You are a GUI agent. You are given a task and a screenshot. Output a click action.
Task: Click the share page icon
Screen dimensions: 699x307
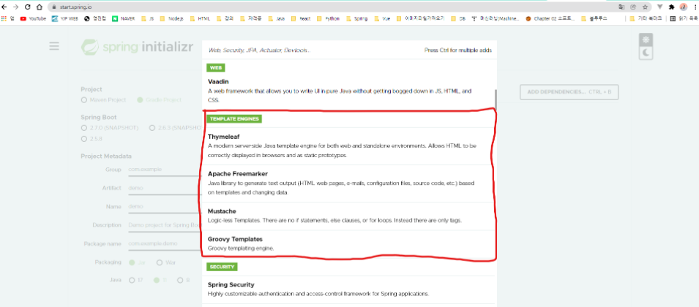click(633, 7)
